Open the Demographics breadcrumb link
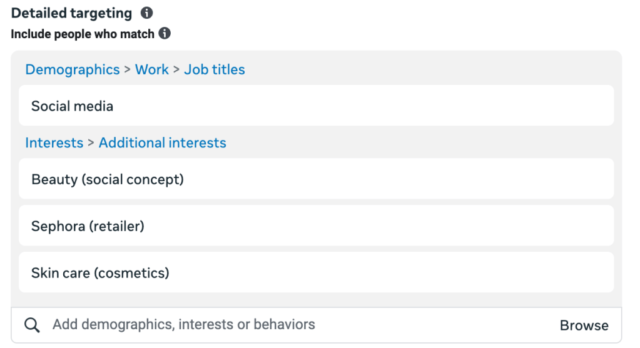Viewport: 640px width, 348px height. pos(72,70)
